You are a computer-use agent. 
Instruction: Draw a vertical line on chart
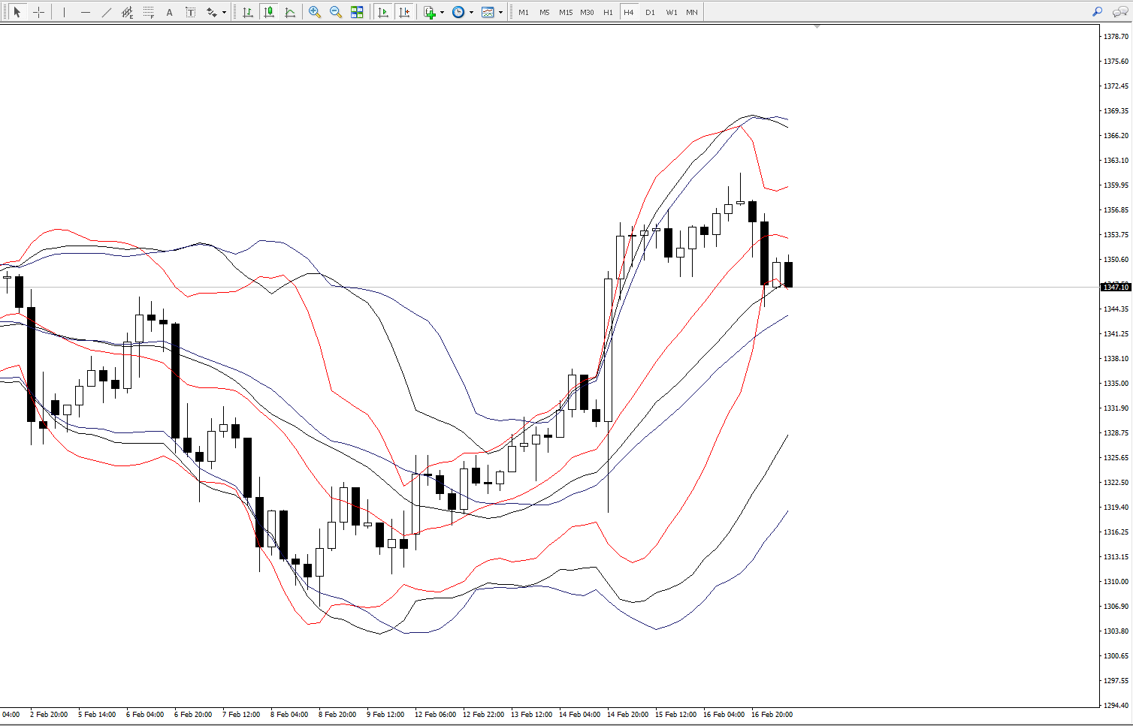coord(64,12)
